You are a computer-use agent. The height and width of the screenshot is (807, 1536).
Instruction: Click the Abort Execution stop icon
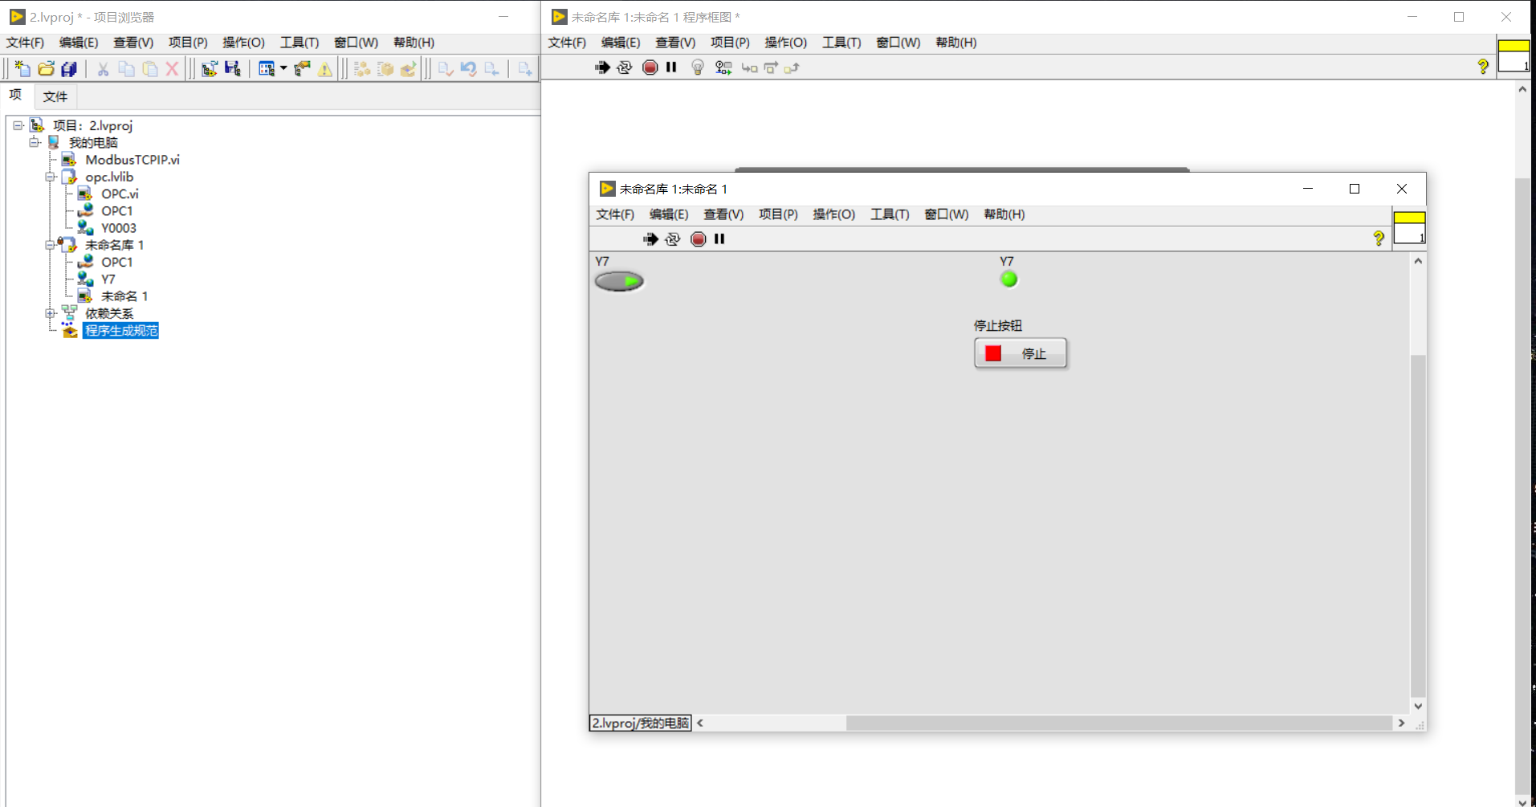tap(650, 67)
